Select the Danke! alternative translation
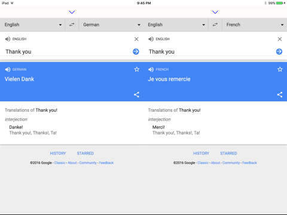Viewport: 287px width, 215px height. pyautogui.click(x=16, y=127)
